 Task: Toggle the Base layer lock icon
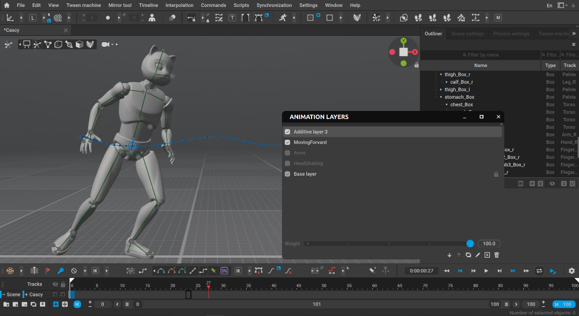coord(496,174)
